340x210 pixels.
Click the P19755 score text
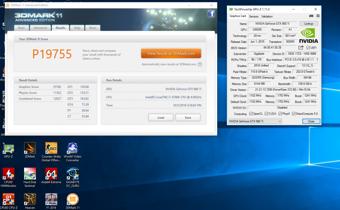pyautogui.click(x=52, y=54)
